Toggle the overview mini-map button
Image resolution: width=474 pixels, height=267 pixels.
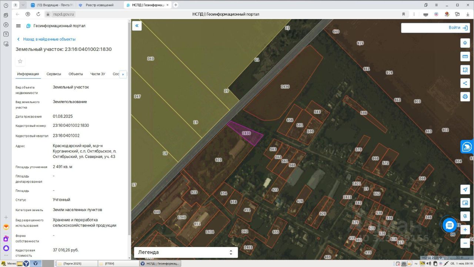coord(465,203)
